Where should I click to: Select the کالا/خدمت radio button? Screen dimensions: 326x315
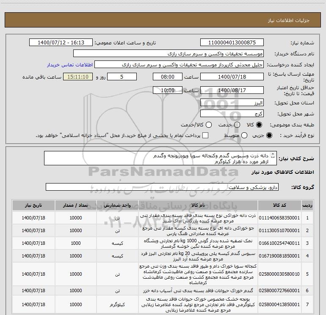209,125
